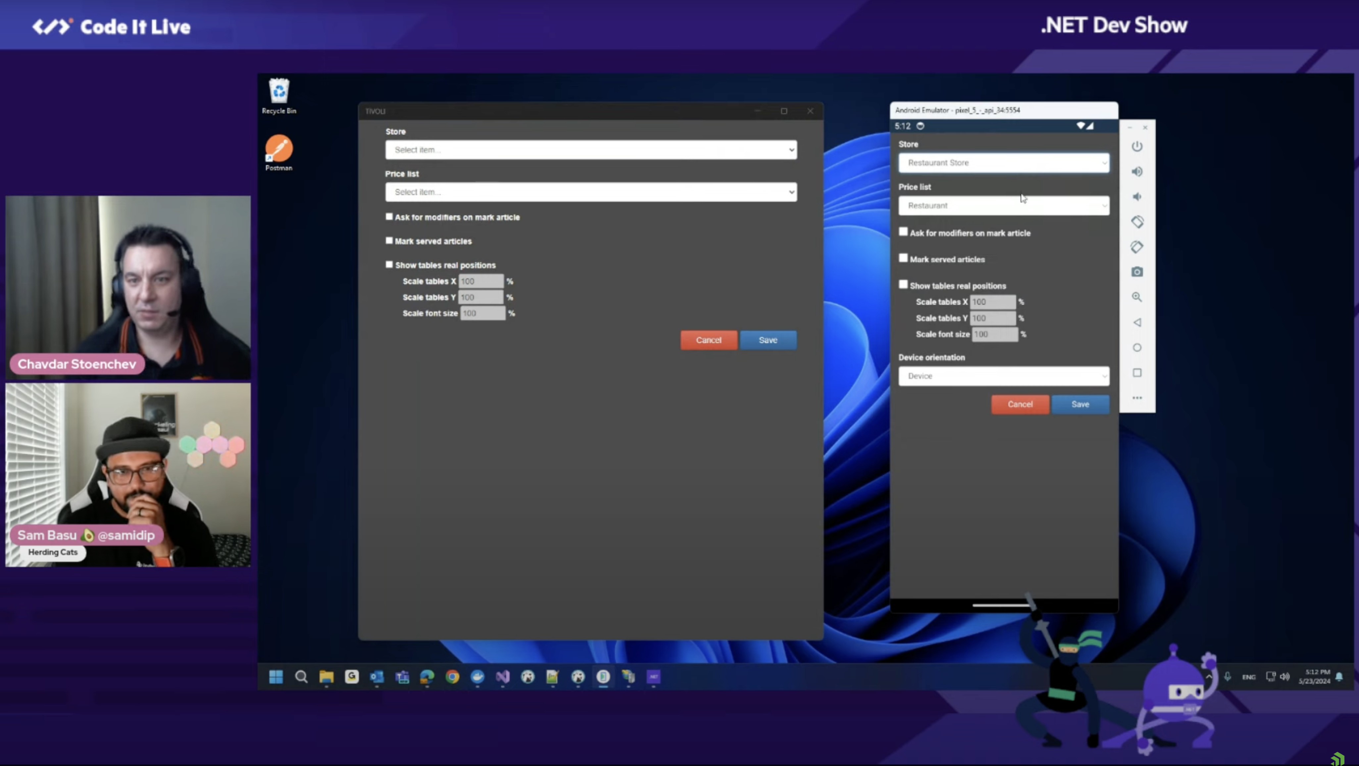
Task: Activate the emulator zoom magnifier icon
Action: point(1137,297)
